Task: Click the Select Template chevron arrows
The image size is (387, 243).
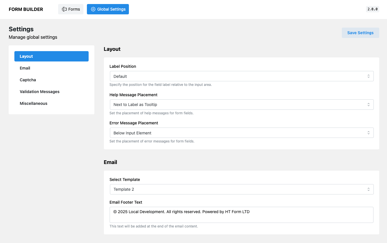Action: pos(368,189)
